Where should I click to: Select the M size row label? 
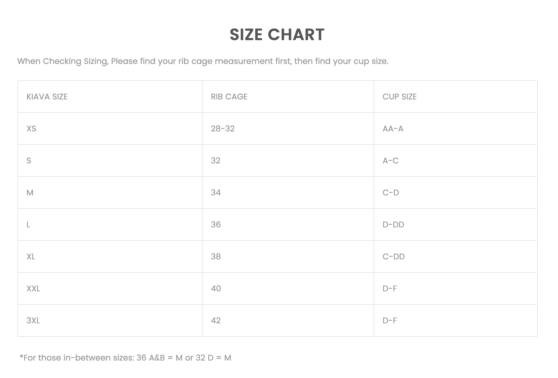[30, 192]
